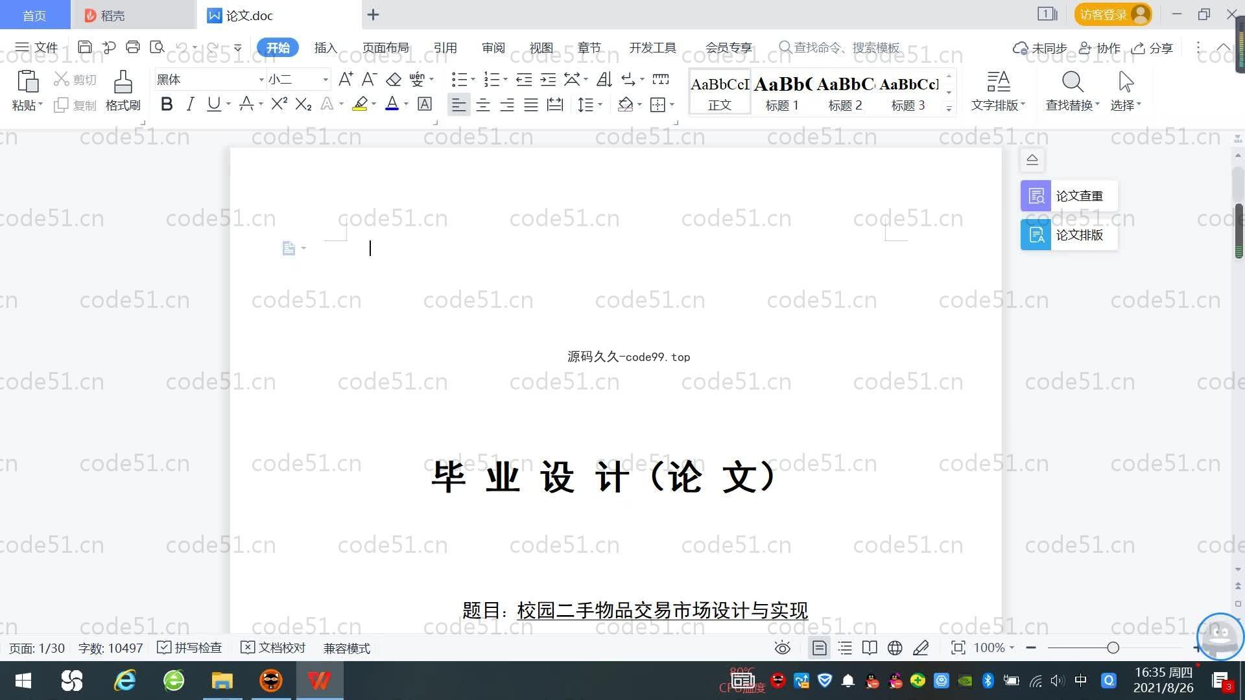
Task: Open new tab with plus button
Action: pyautogui.click(x=373, y=14)
